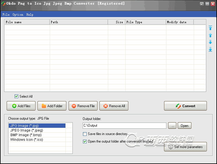
Task: Start conversion with the Convert button
Action: pyautogui.click(x=186, y=106)
